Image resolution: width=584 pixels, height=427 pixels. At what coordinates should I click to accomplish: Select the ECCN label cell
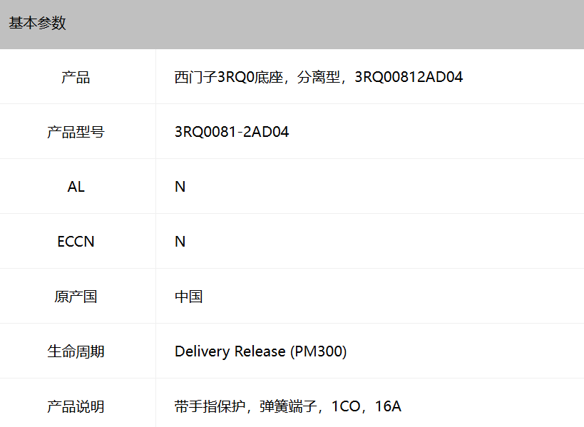pyautogui.click(x=76, y=242)
